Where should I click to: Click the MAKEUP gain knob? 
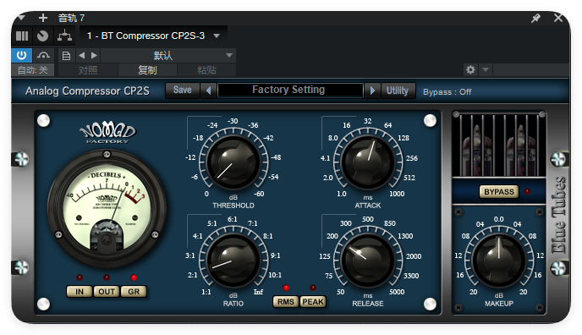[x=499, y=260]
